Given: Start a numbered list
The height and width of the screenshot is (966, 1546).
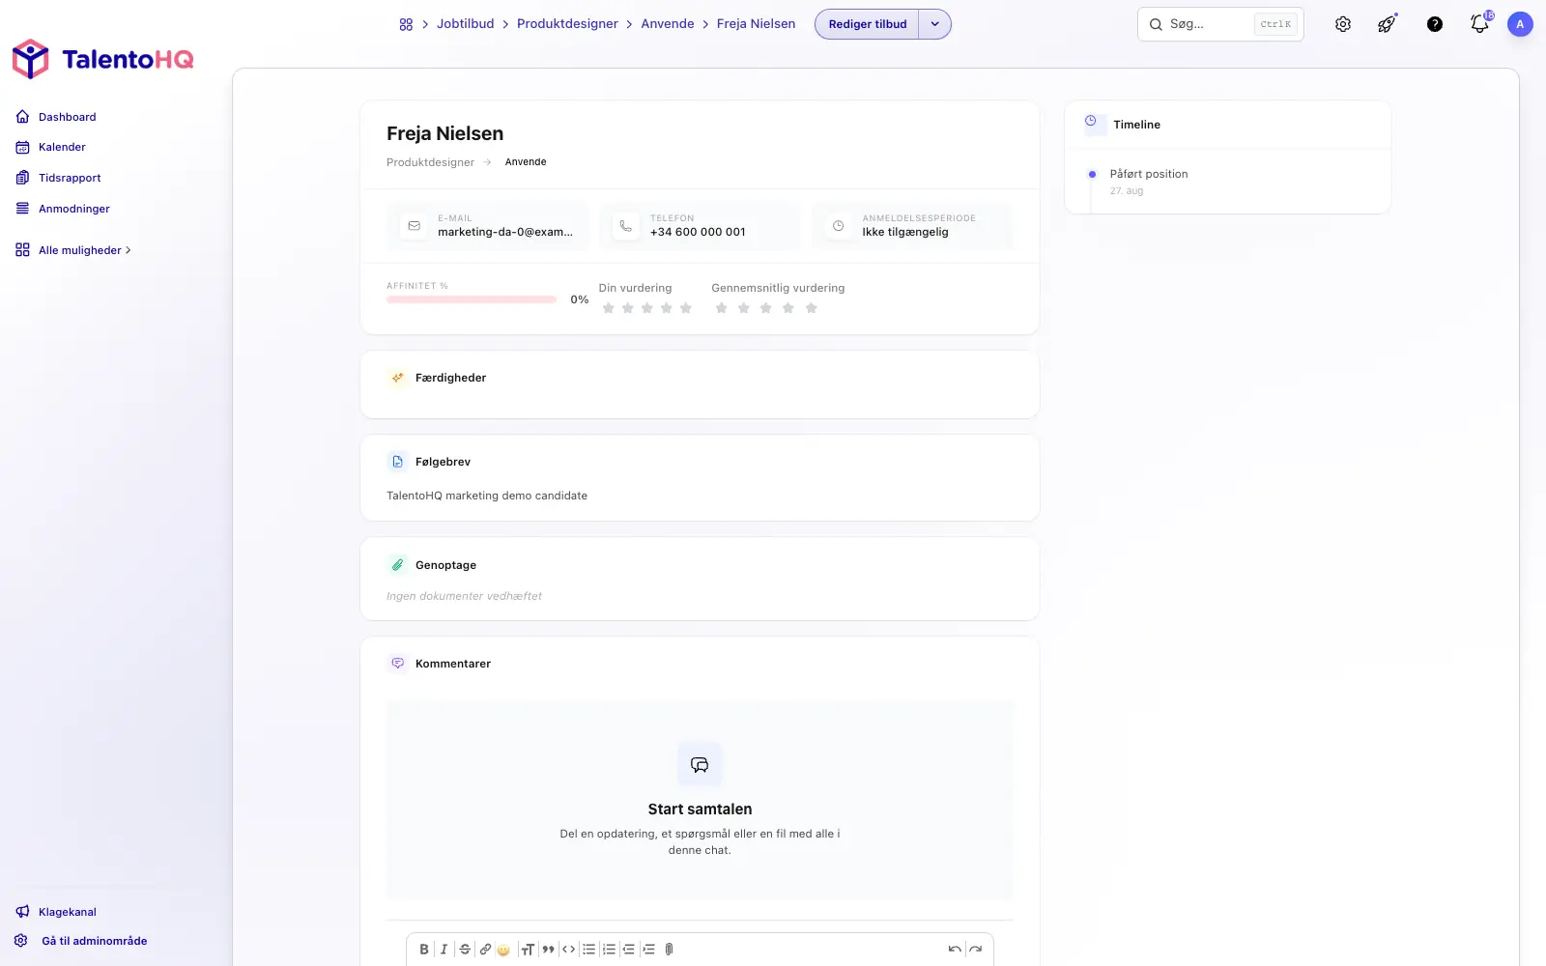Looking at the screenshot, I should coord(609,950).
